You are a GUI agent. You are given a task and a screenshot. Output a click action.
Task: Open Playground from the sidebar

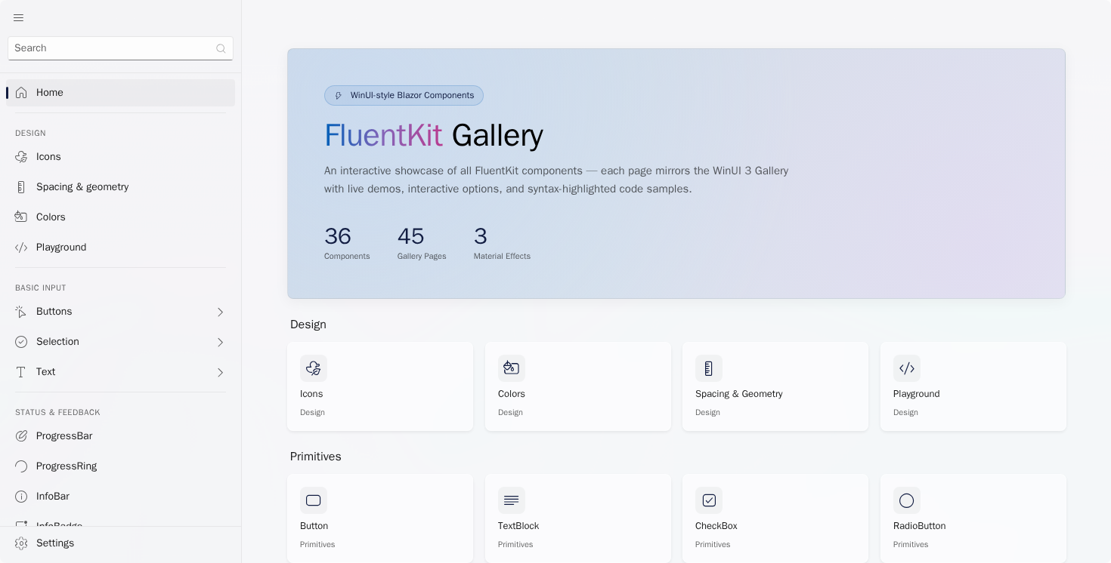(120, 248)
